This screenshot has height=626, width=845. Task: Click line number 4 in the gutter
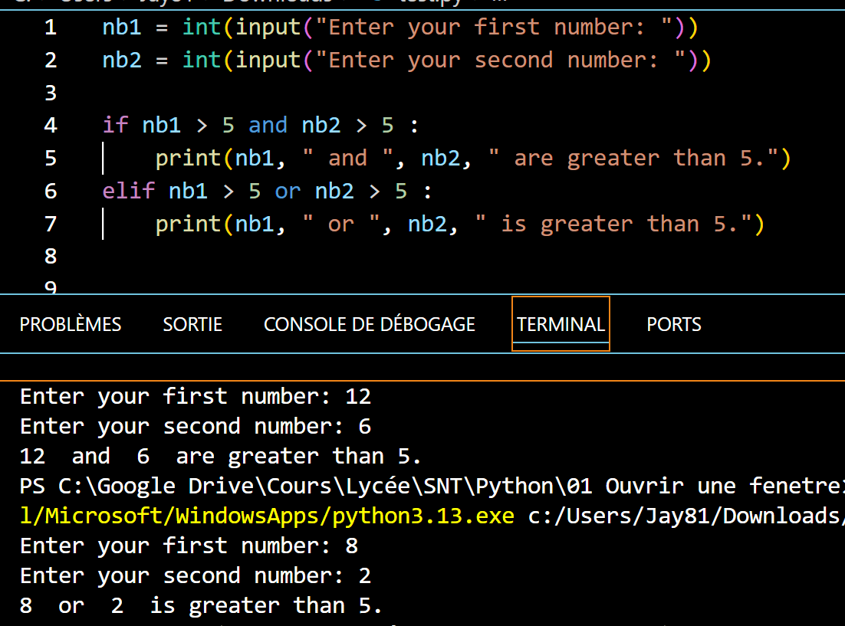(x=51, y=125)
